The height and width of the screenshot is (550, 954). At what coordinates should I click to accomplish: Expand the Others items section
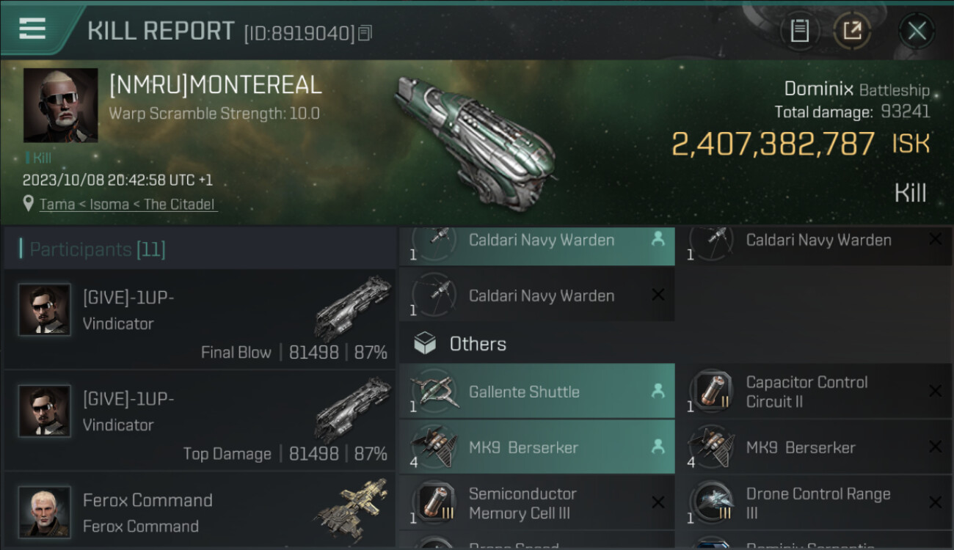pyautogui.click(x=478, y=344)
